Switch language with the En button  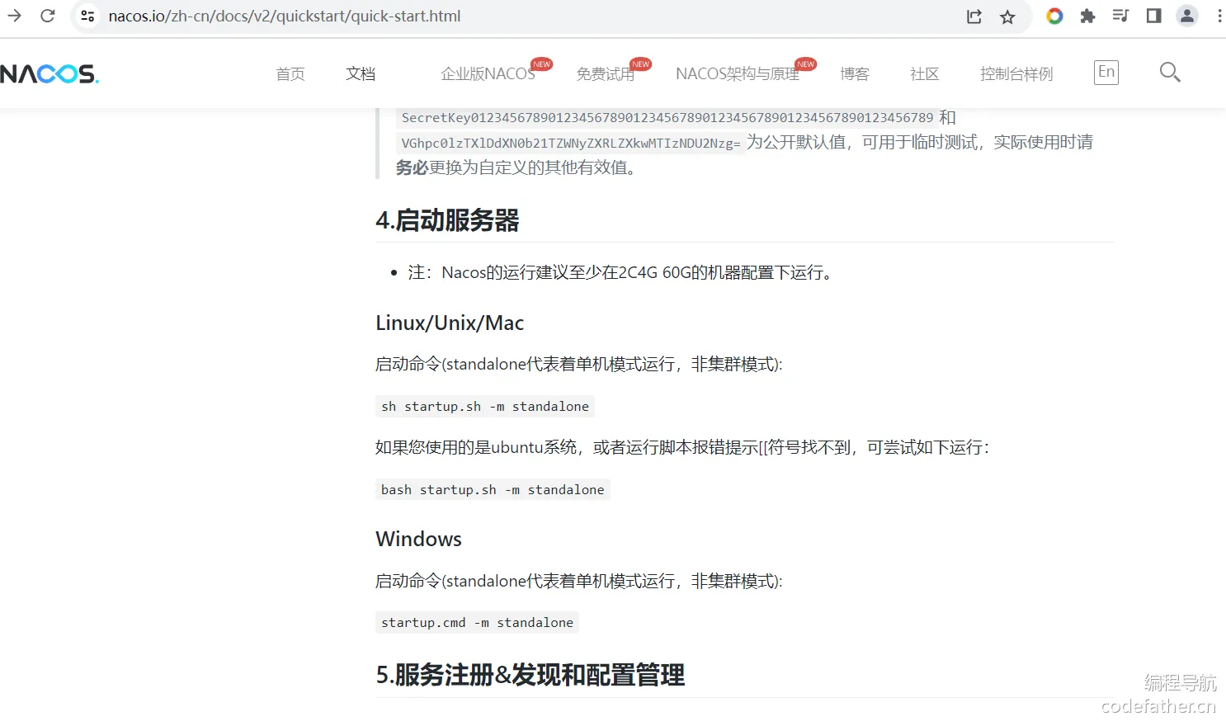tap(1106, 73)
